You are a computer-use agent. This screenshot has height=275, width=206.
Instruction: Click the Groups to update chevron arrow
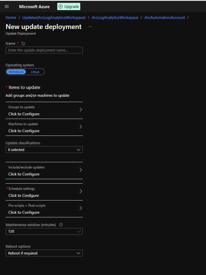81,110
